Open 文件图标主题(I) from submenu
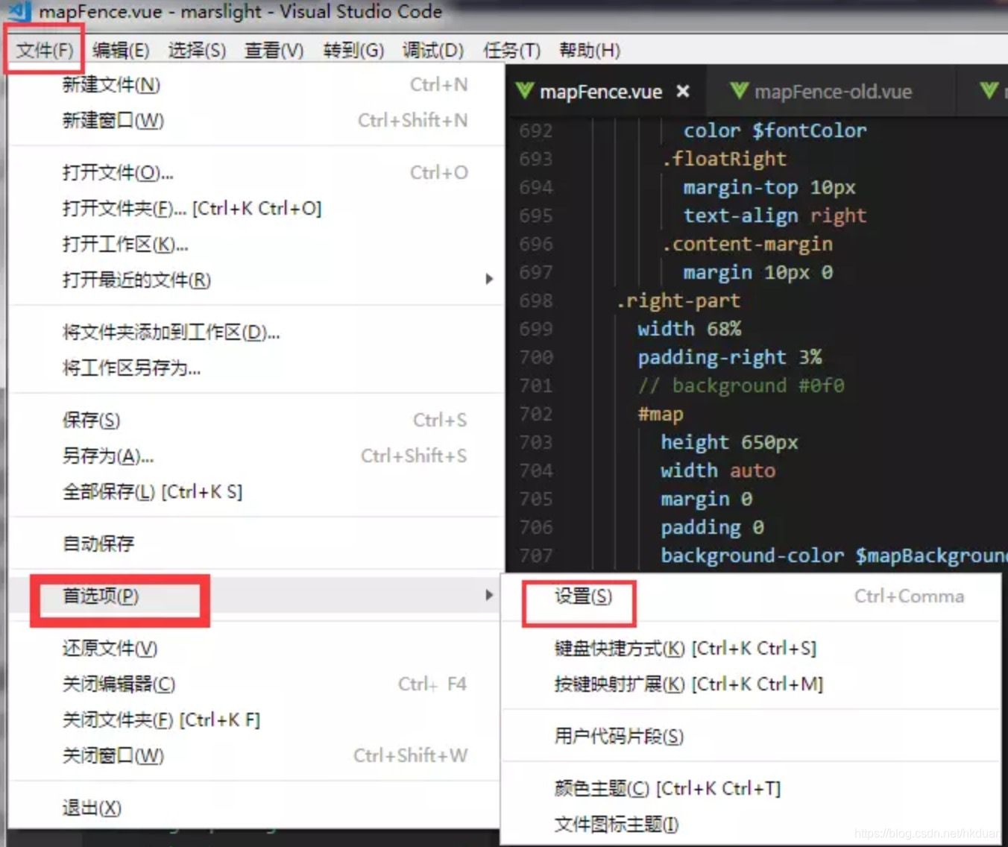The image size is (1008, 847). [x=751, y=825]
